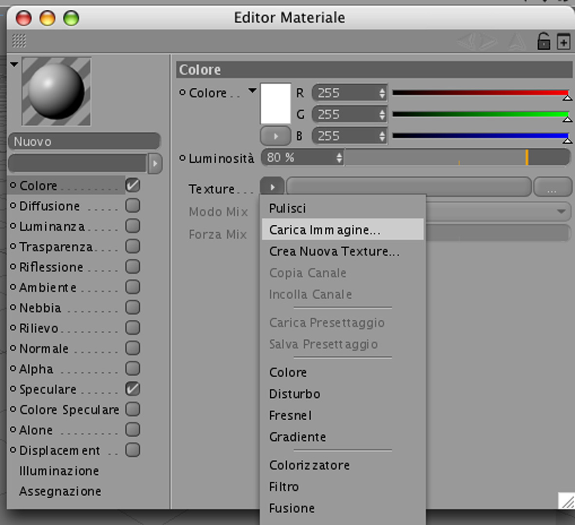Open the Assegnazione settings page
The height and width of the screenshot is (525, 575).
(60, 491)
